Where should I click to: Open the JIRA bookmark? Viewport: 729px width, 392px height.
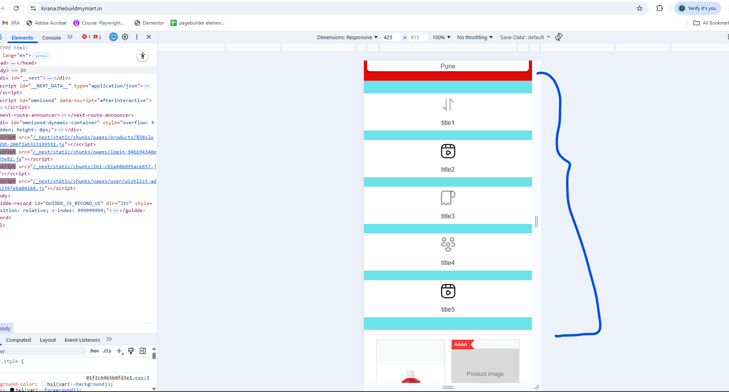(x=11, y=23)
